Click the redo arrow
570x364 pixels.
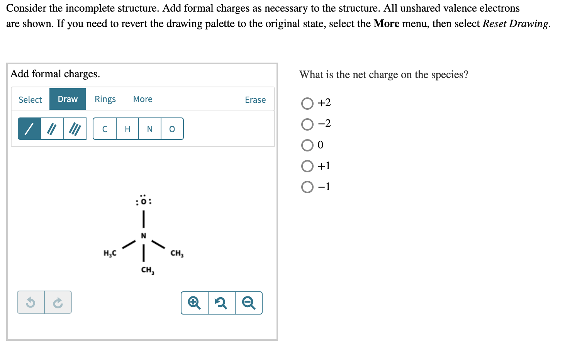[x=58, y=303]
